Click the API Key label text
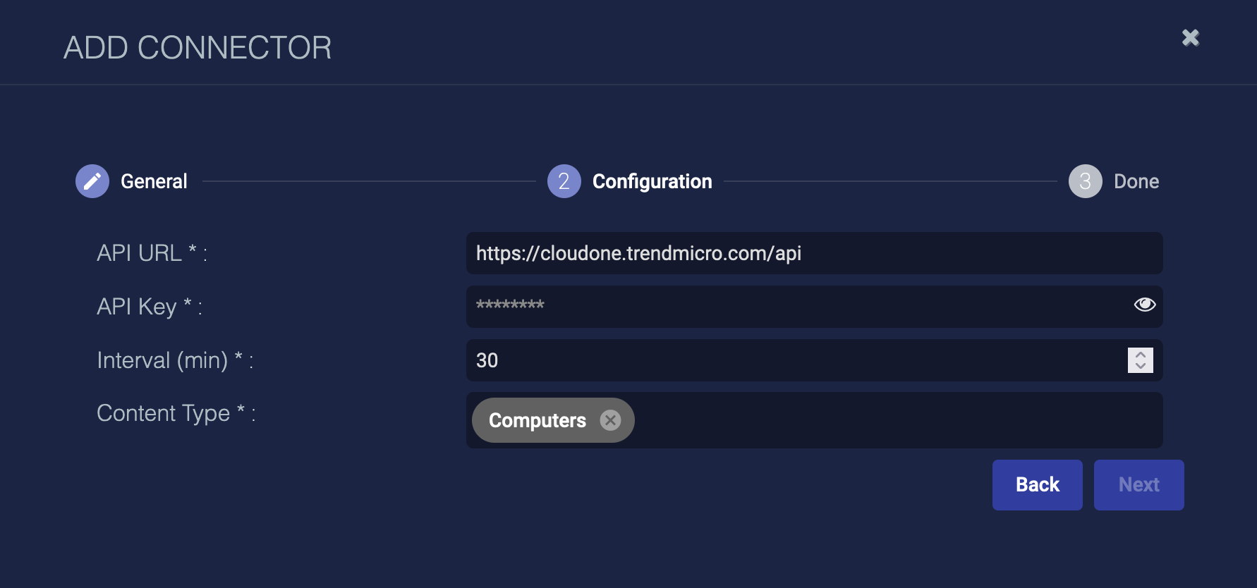 [137, 307]
